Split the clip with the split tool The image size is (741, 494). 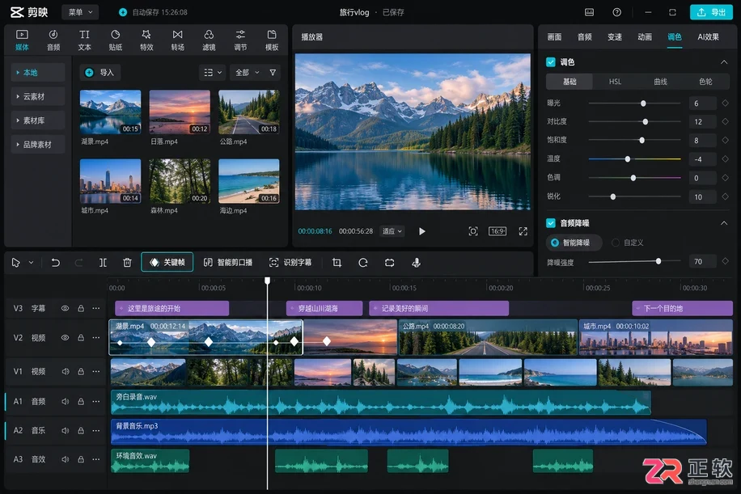(x=103, y=263)
